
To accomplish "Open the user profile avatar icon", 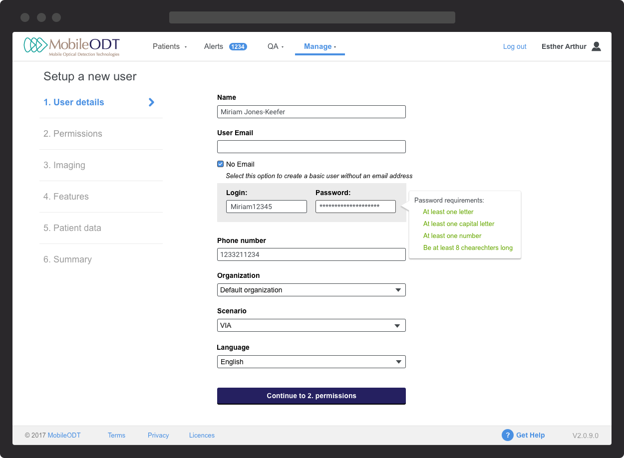I will click(x=596, y=46).
